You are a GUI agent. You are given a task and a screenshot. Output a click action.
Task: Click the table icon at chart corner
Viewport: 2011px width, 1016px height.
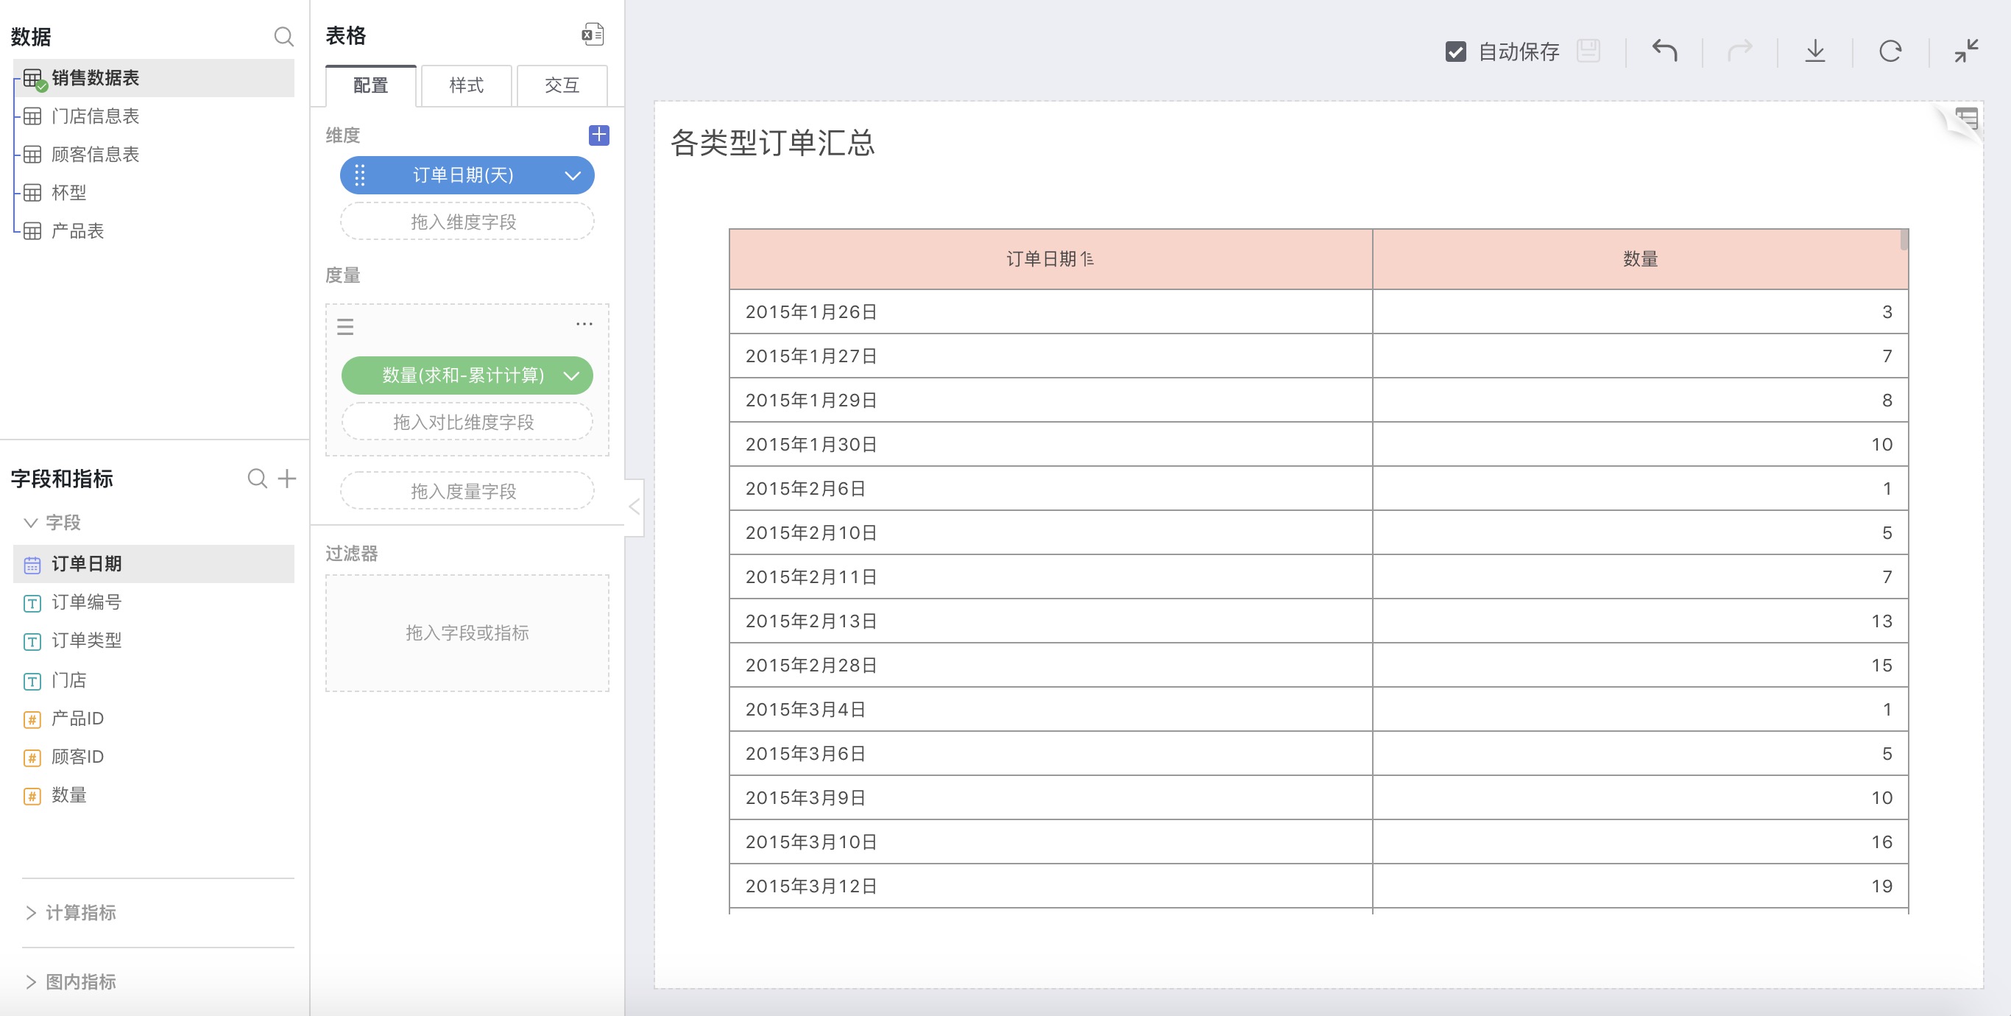pyautogui.click(x=1967, y=119)
